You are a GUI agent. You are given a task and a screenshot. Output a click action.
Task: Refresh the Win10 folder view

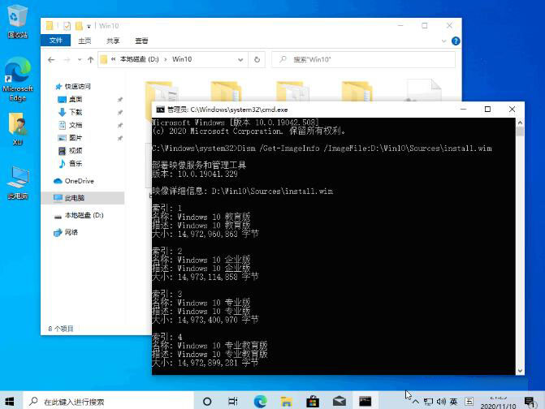click(x=257, y=60)
